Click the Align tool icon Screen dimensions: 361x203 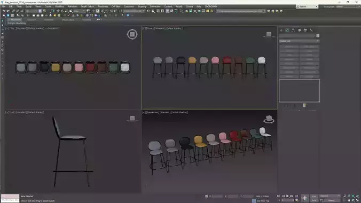coord(153,11)
